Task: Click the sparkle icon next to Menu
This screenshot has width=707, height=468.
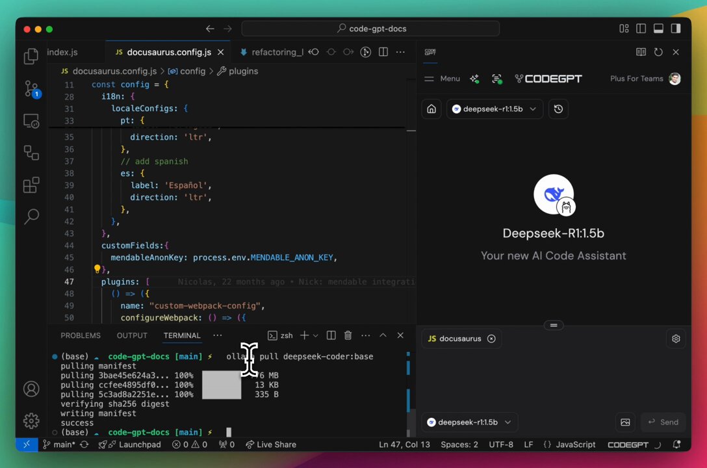Action: (474, 79)
